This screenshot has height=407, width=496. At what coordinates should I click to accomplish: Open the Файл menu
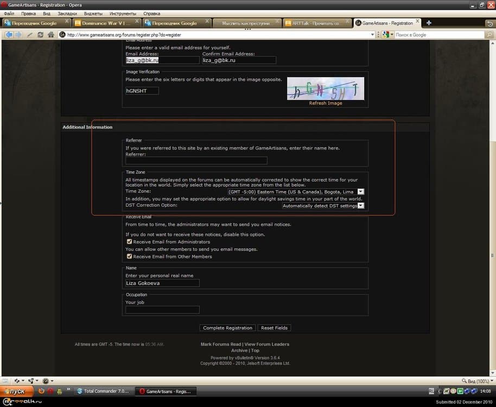[9, 14]
